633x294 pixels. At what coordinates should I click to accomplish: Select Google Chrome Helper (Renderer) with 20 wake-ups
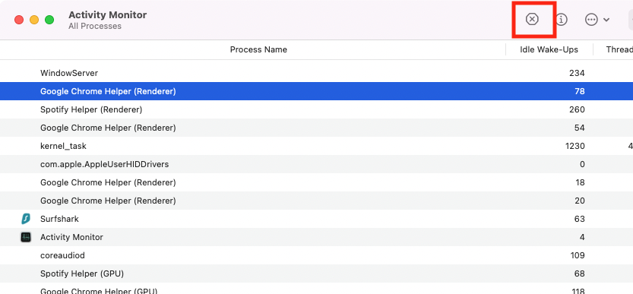(x=316, y=201)
